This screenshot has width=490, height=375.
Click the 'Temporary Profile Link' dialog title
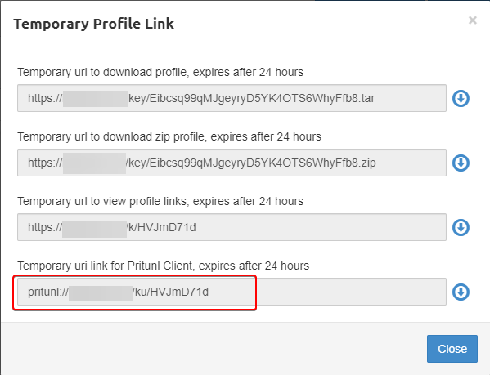click(94, 24)
